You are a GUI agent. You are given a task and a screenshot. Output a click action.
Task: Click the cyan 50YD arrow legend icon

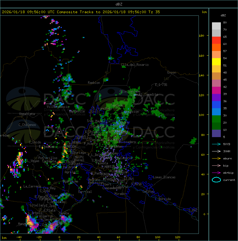click(216, 144)
